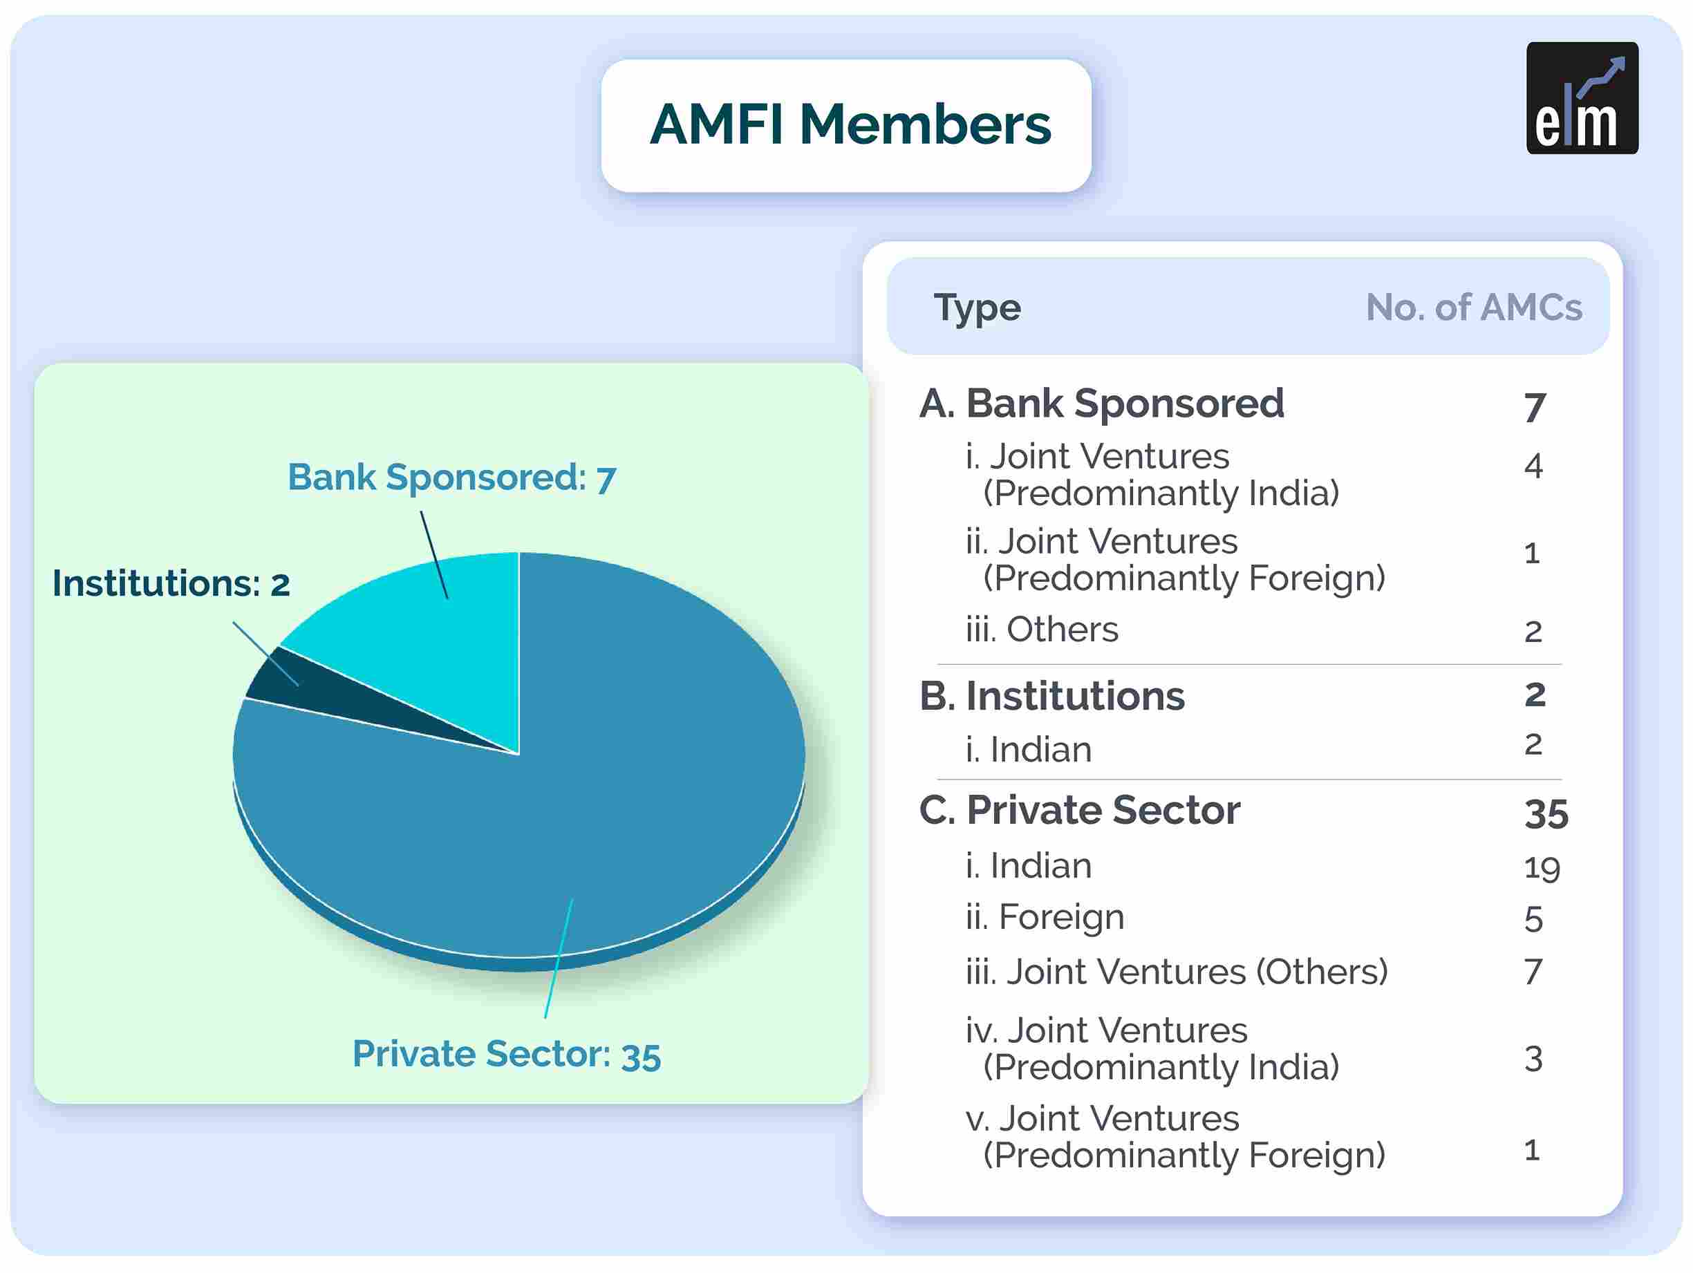Click the iii. Others table entry

(x=1042, y=630)
